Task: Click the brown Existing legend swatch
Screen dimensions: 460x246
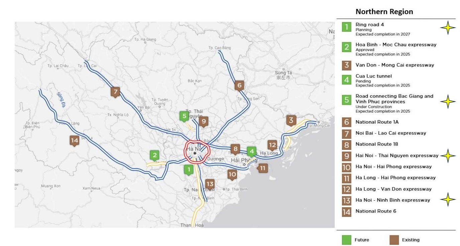Action: click(x=394, y=240)
